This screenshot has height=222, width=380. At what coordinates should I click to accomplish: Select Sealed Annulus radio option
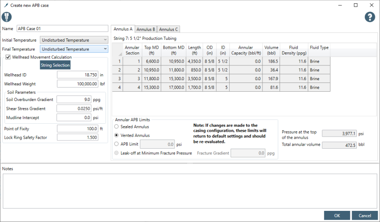tap(117, 127)
